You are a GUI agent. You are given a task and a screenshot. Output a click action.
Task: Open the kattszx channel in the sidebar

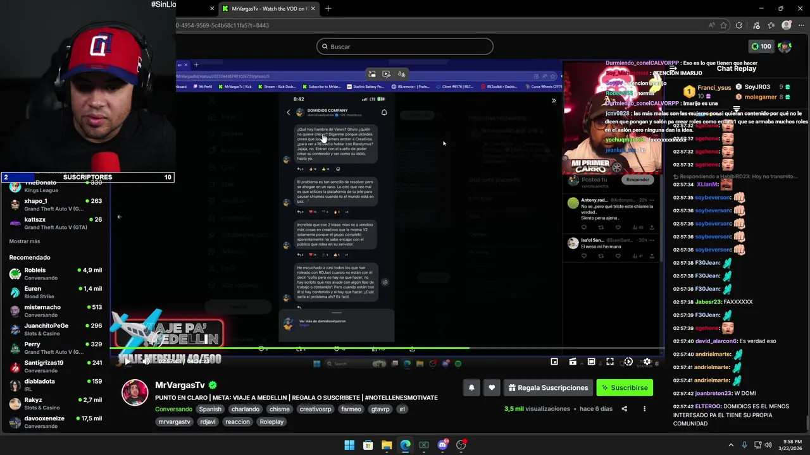pos(56,223)
